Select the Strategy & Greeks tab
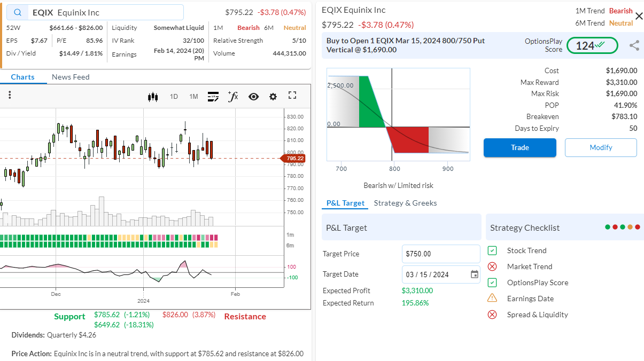Screen dimensions: 644x361 pos(405,203)
